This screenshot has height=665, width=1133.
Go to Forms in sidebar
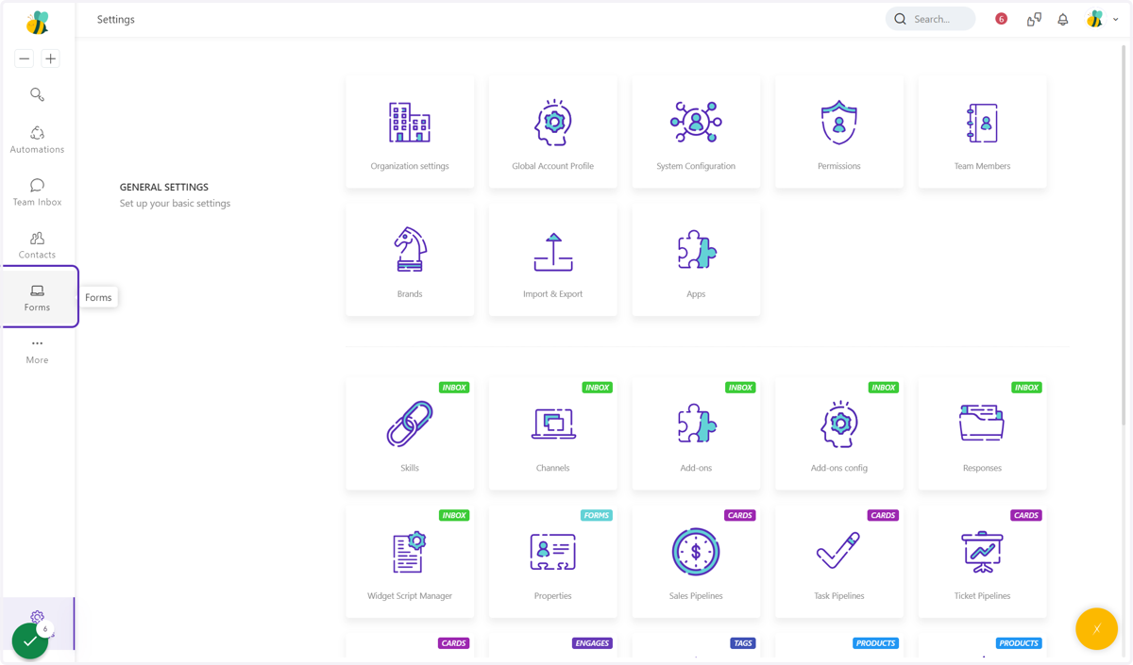(x=38, y=297)
